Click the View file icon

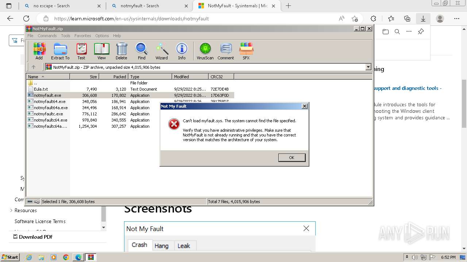tap(101, 51)
